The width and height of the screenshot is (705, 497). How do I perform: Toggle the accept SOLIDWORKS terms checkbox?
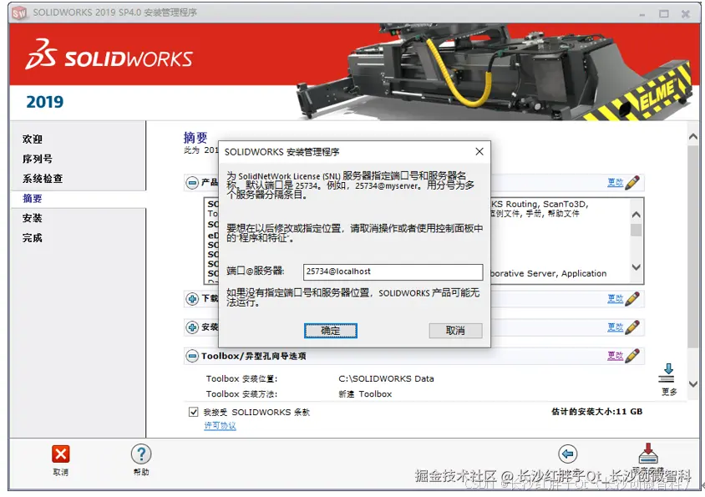pos(193,412)
